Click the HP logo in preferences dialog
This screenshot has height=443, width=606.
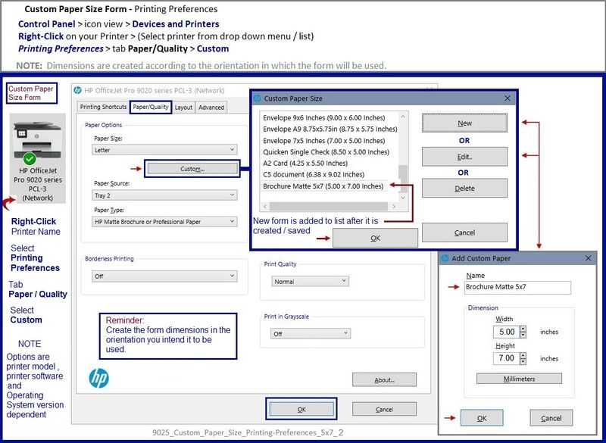tap(99, 378)
